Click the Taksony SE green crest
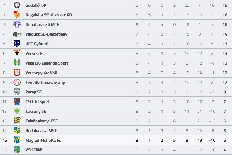 pos(17,111)
